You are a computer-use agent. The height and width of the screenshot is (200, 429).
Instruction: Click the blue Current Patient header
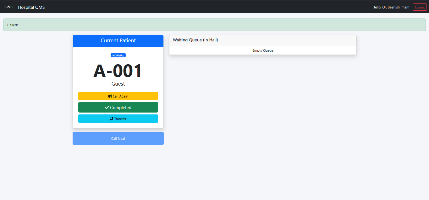point(118,41)
